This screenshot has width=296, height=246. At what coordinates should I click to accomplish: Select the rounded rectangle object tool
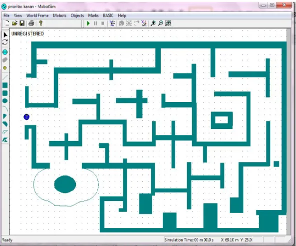(5, 93)
